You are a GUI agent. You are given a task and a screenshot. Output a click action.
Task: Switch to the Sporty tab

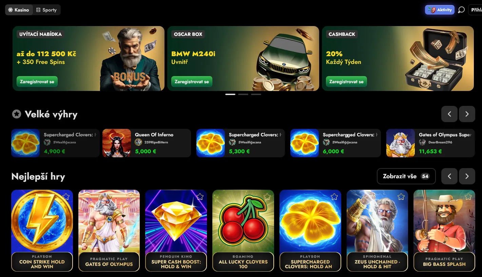pyautogui.click(x=46, y=10)
